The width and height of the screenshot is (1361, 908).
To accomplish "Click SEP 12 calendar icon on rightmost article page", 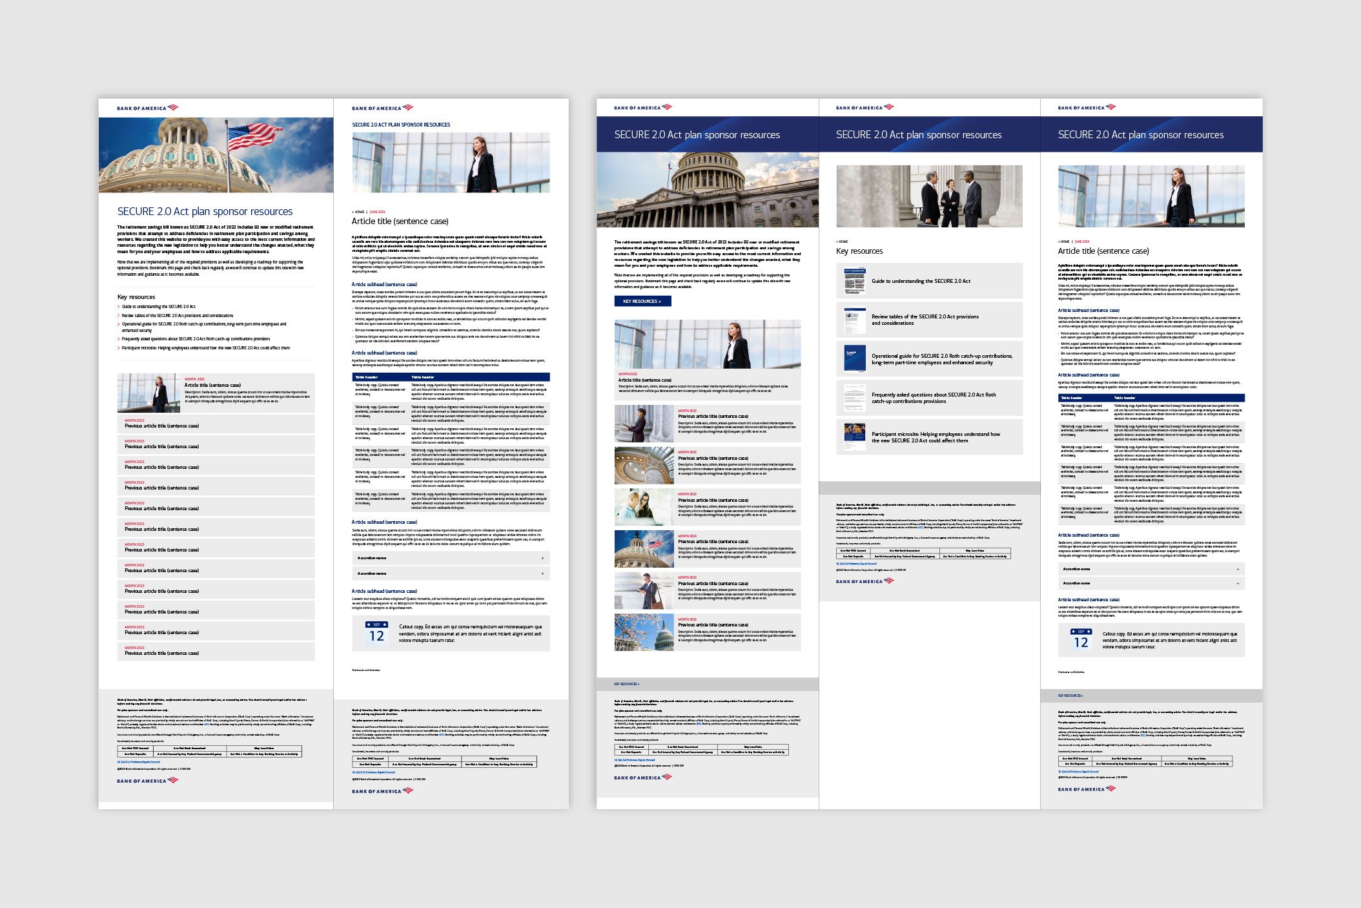I will [x=1081, y=639].
